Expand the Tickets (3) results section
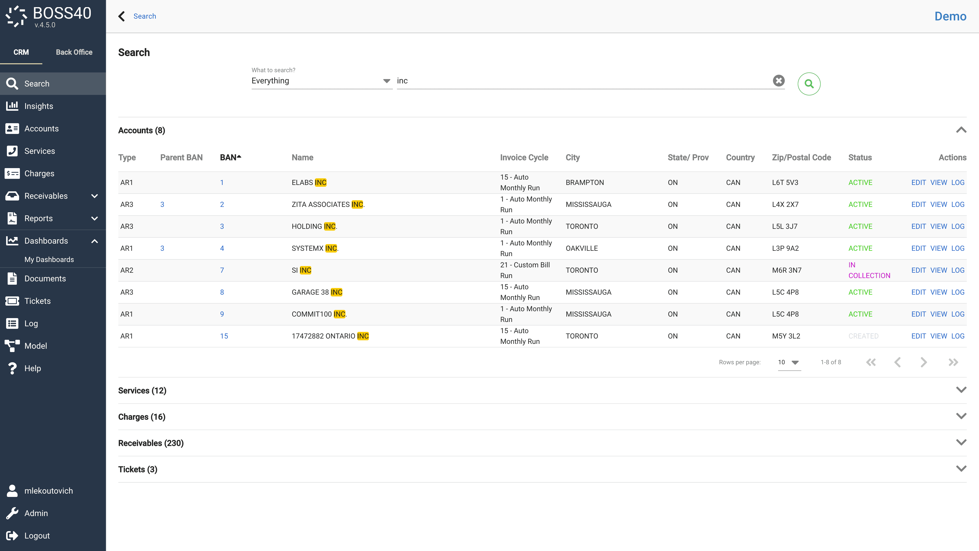Screen dimensions: 979x551 pyautogui.click(x=961, y=469)
